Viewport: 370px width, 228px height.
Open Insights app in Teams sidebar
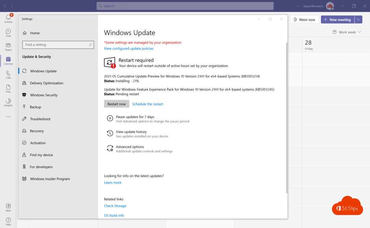click(x=8, y=102)
